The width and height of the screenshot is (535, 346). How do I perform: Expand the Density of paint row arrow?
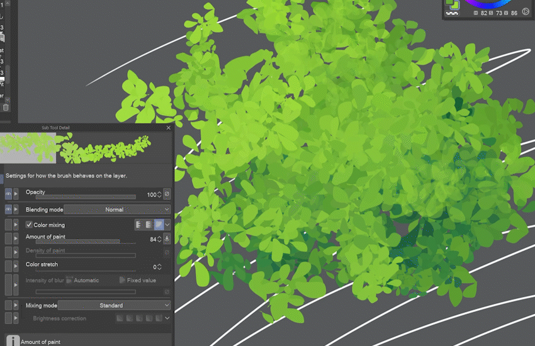(16, 252)
